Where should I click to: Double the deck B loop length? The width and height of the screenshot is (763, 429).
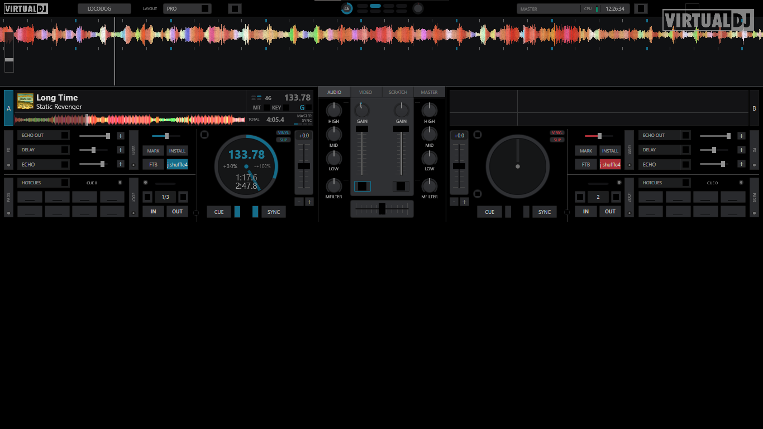click(616, 197)
